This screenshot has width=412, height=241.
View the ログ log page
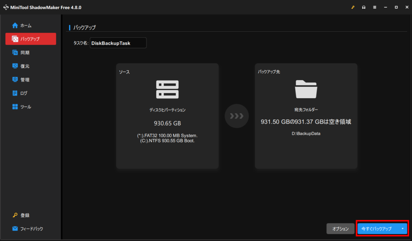[24, 93]
